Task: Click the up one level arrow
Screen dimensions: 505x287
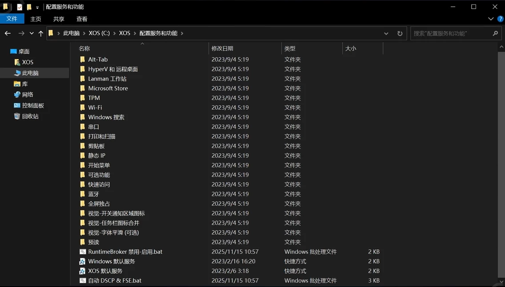Action: coord(41,33)
